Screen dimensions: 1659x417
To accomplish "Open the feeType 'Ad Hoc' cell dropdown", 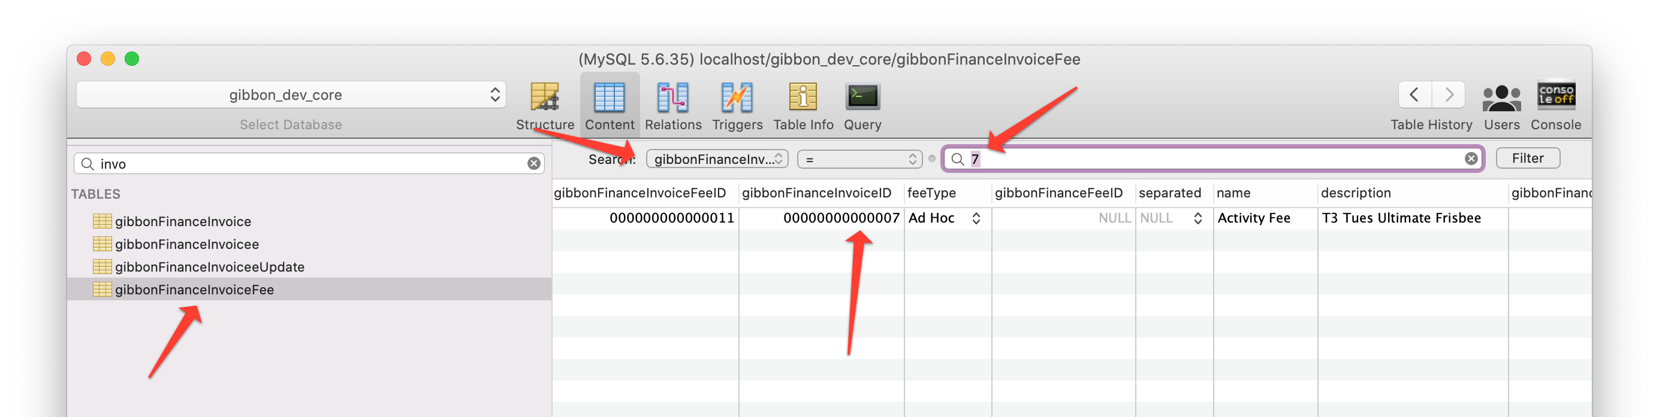I will [976, 218].
